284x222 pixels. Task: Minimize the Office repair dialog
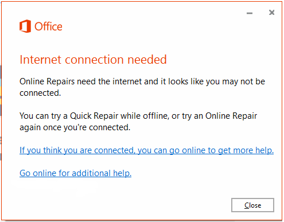[x=250, y=13]
